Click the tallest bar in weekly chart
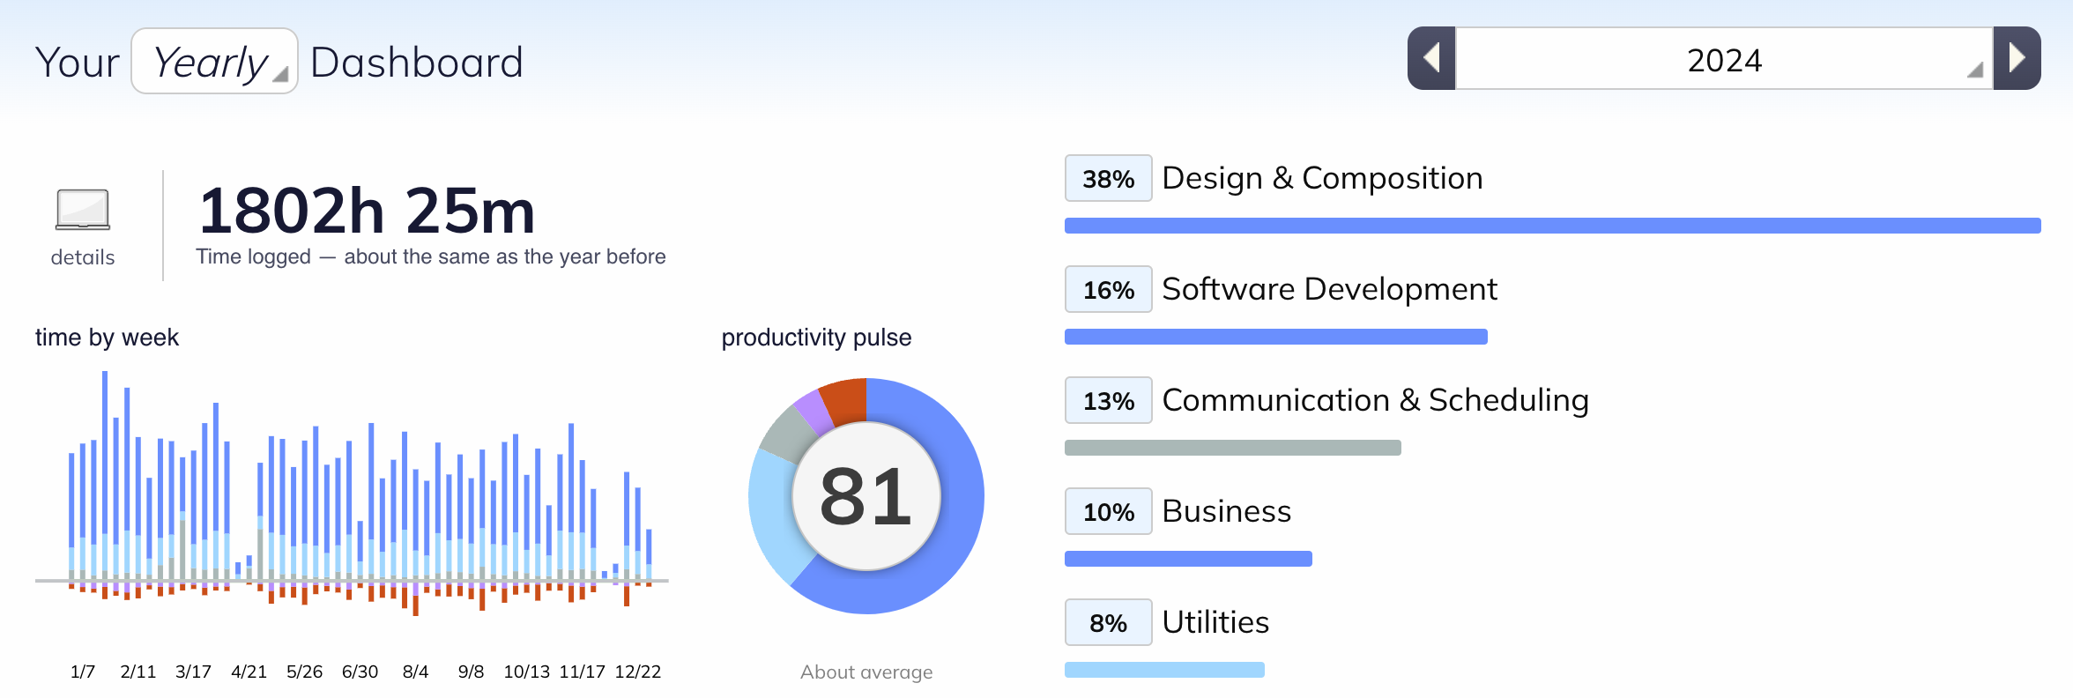Image resolution: width=2073 pixels, height=698 pixels. tap(105, 476)
